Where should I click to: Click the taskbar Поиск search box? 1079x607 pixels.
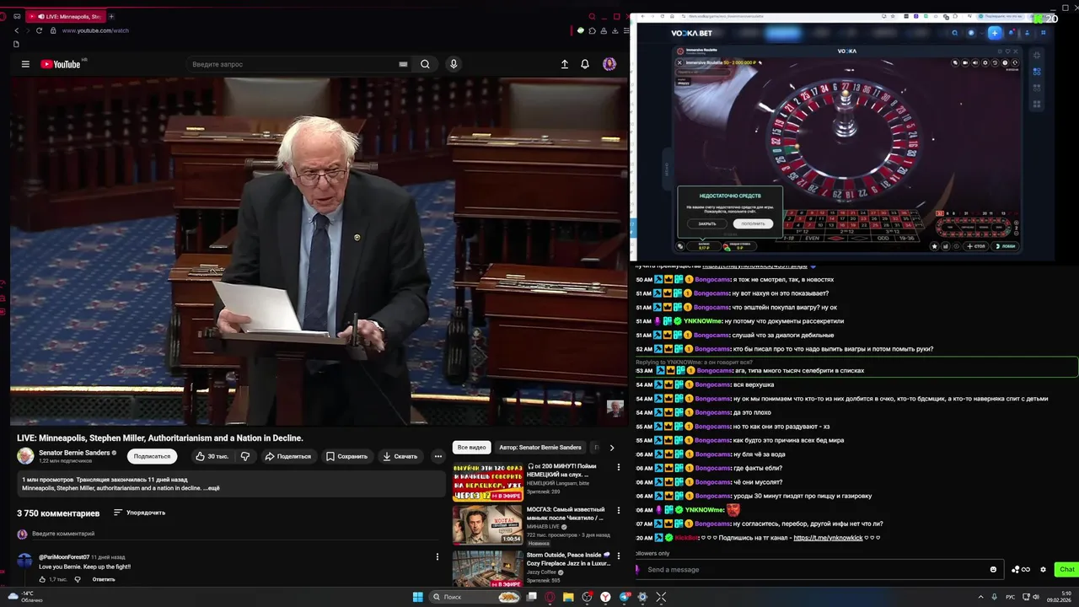pyautogui.click(x=475, y=597)
